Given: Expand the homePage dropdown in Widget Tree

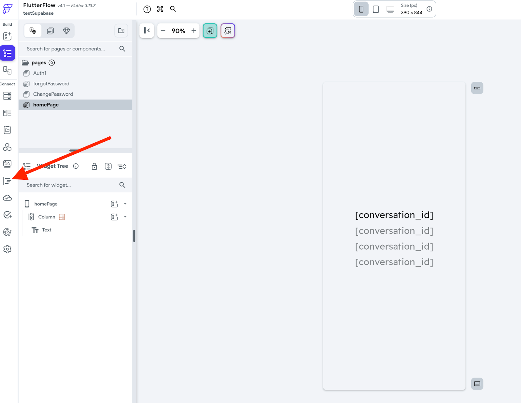Looking at the screenshot, I should (x=125, y=203).
